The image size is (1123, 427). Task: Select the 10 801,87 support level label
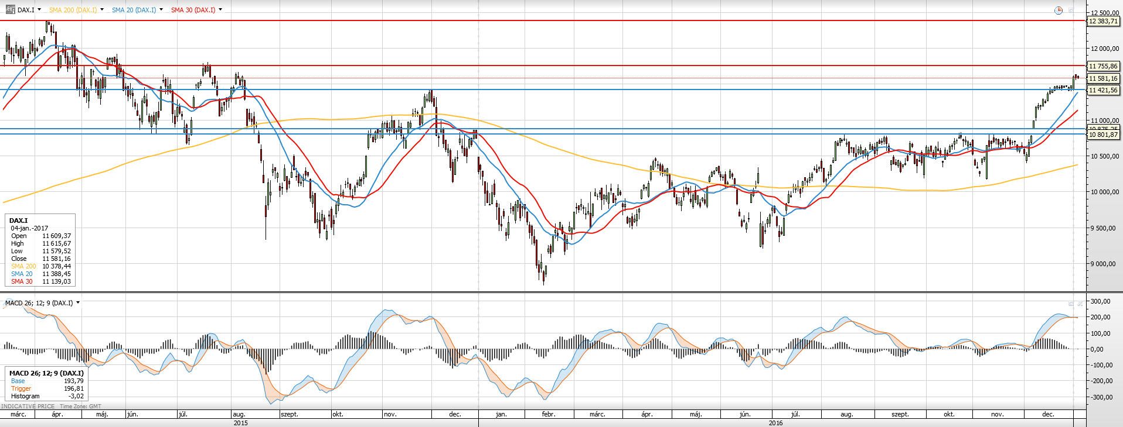pyautogui.click(x=1102, y=135)
